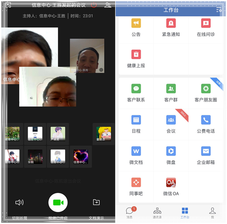End meeting with red power icon
Screen dimensions: 227x224
pyautogui.click(x=94, y=5)
